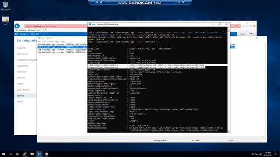Click the taskbar search magnifier
Viewport: 280px width, 157px height.
tap(10, 154)
